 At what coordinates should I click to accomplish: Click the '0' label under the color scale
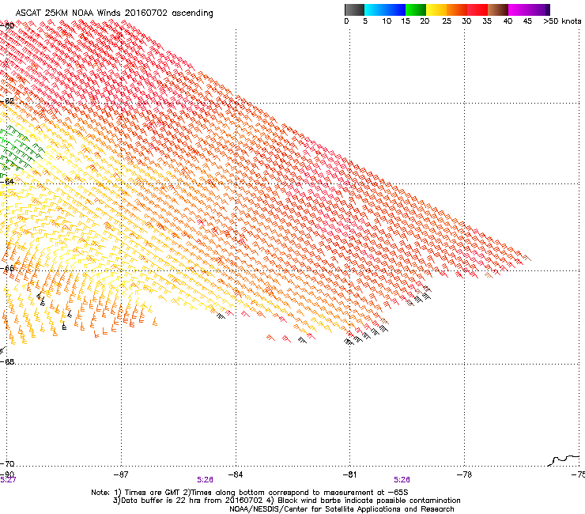coord(346,21)
